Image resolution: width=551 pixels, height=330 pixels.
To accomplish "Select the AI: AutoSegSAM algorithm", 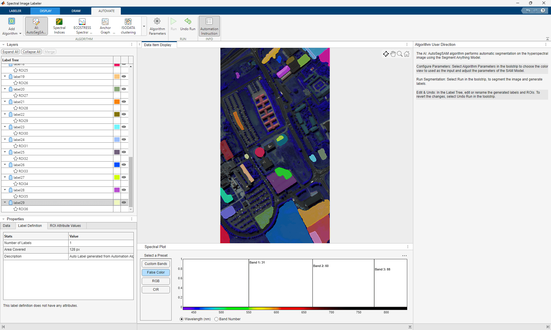I will tap(36, 26).
